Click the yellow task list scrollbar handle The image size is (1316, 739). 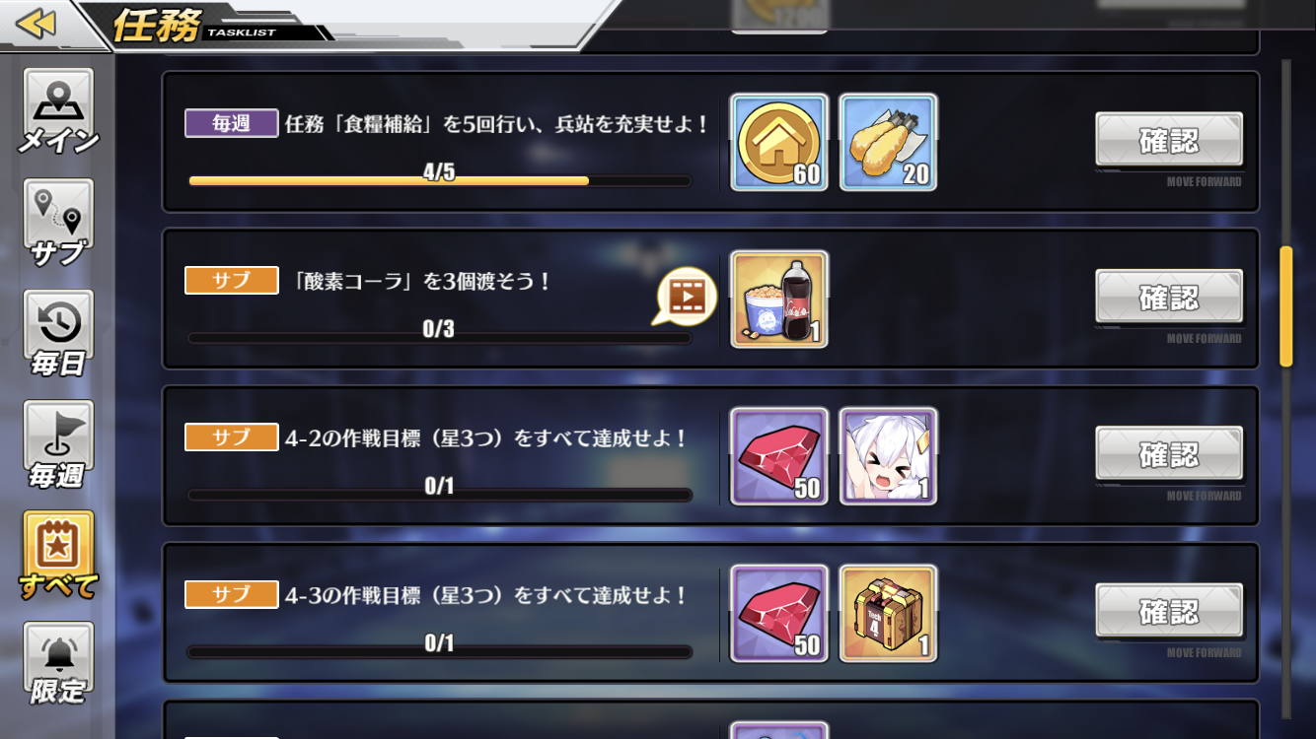(1285, 306)
